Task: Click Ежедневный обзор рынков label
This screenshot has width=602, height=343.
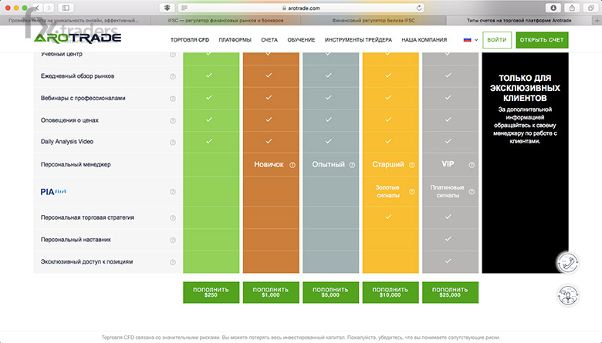Action: (77, 76)
